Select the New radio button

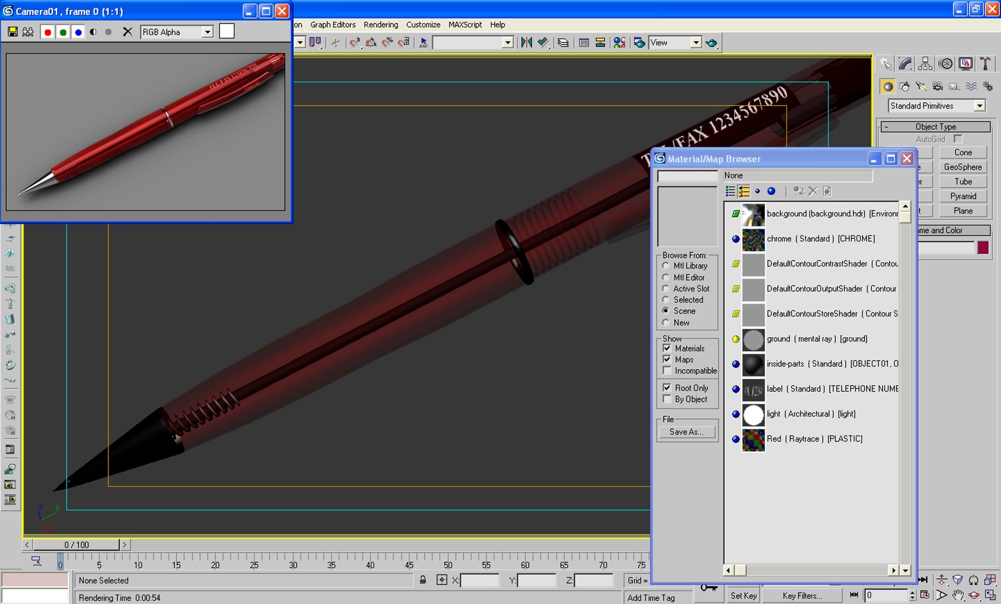(x=666, y=322)
